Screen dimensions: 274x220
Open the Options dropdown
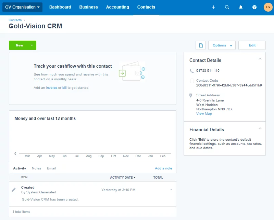(x=222, y=45)
